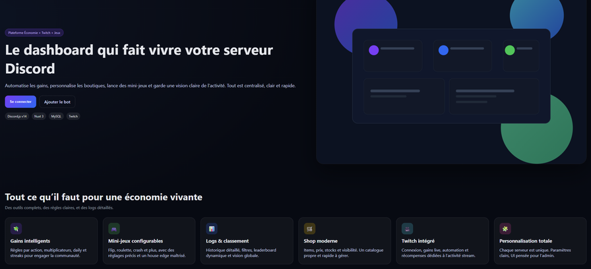The image size is (591, 269).
Task: Click the blue dot in dashboard preview
Action: [443, 50]
